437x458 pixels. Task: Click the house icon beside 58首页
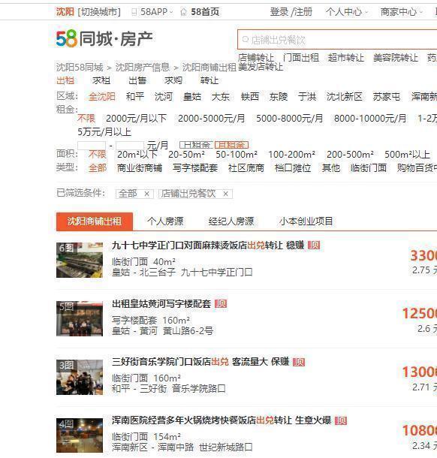[x=183, y=12]
